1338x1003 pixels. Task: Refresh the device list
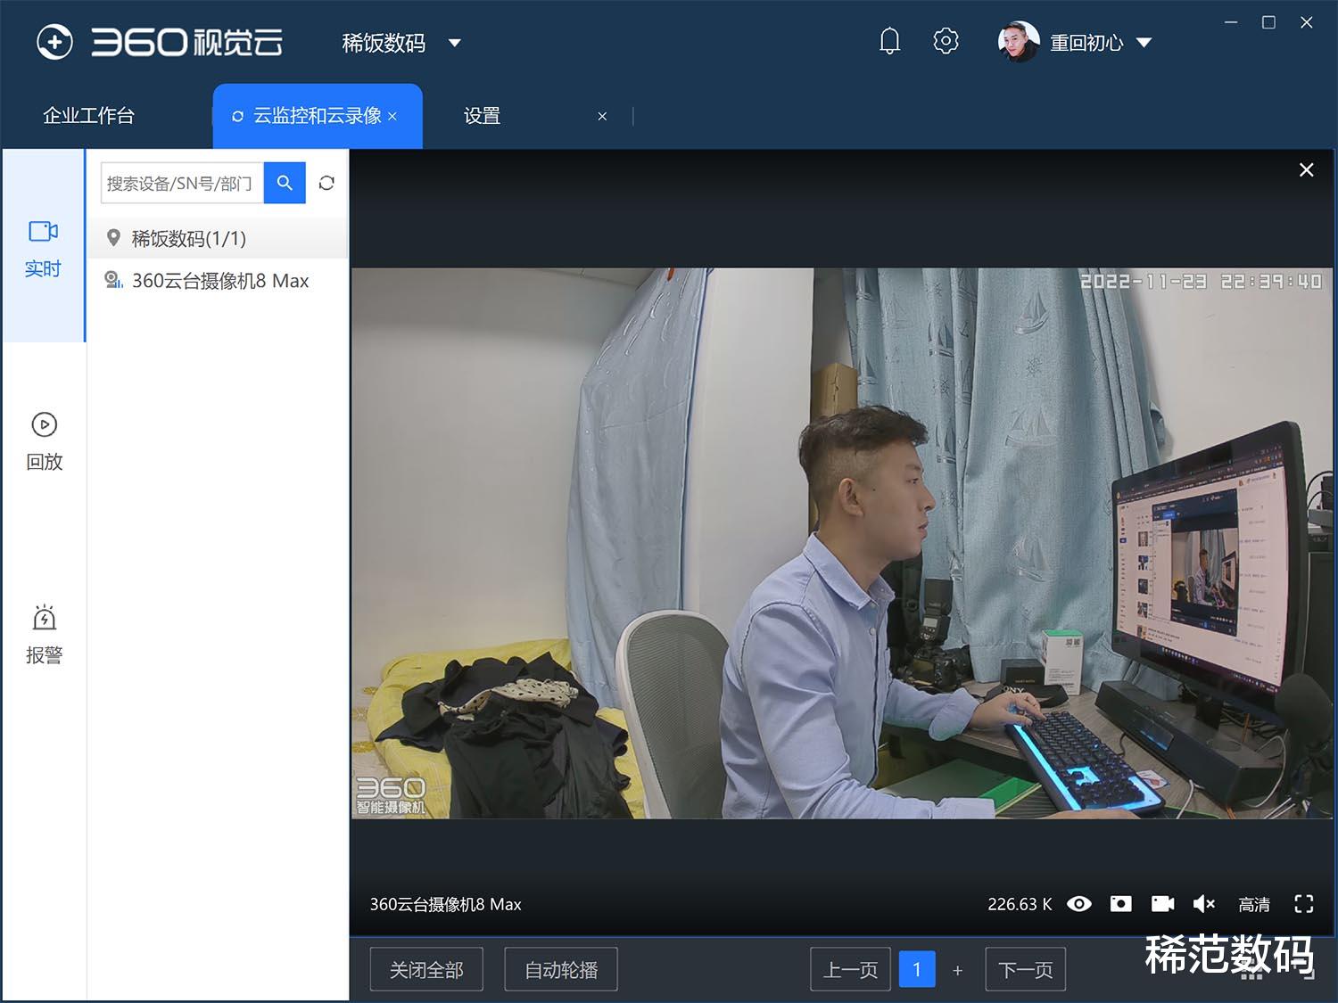click(326, 183)
